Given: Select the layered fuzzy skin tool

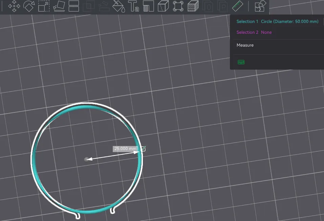Looking at the screenshot, I should pos(193,6).
